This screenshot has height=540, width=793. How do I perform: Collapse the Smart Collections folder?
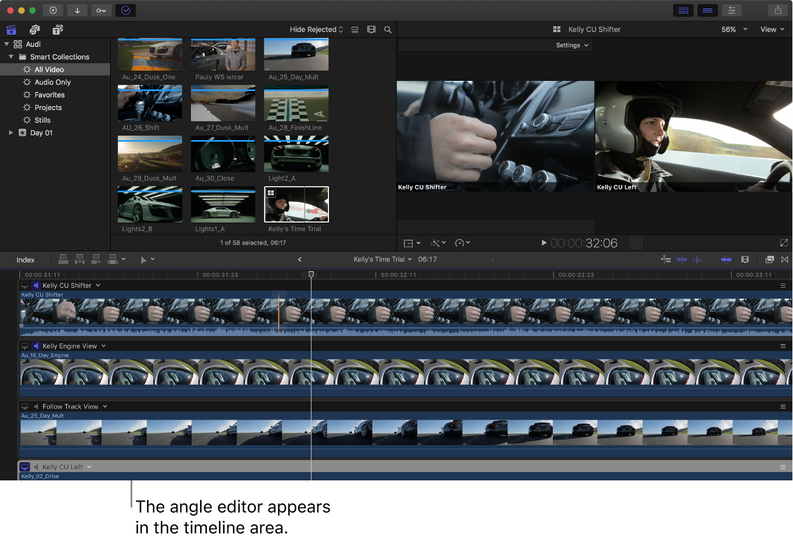(10, 57)
